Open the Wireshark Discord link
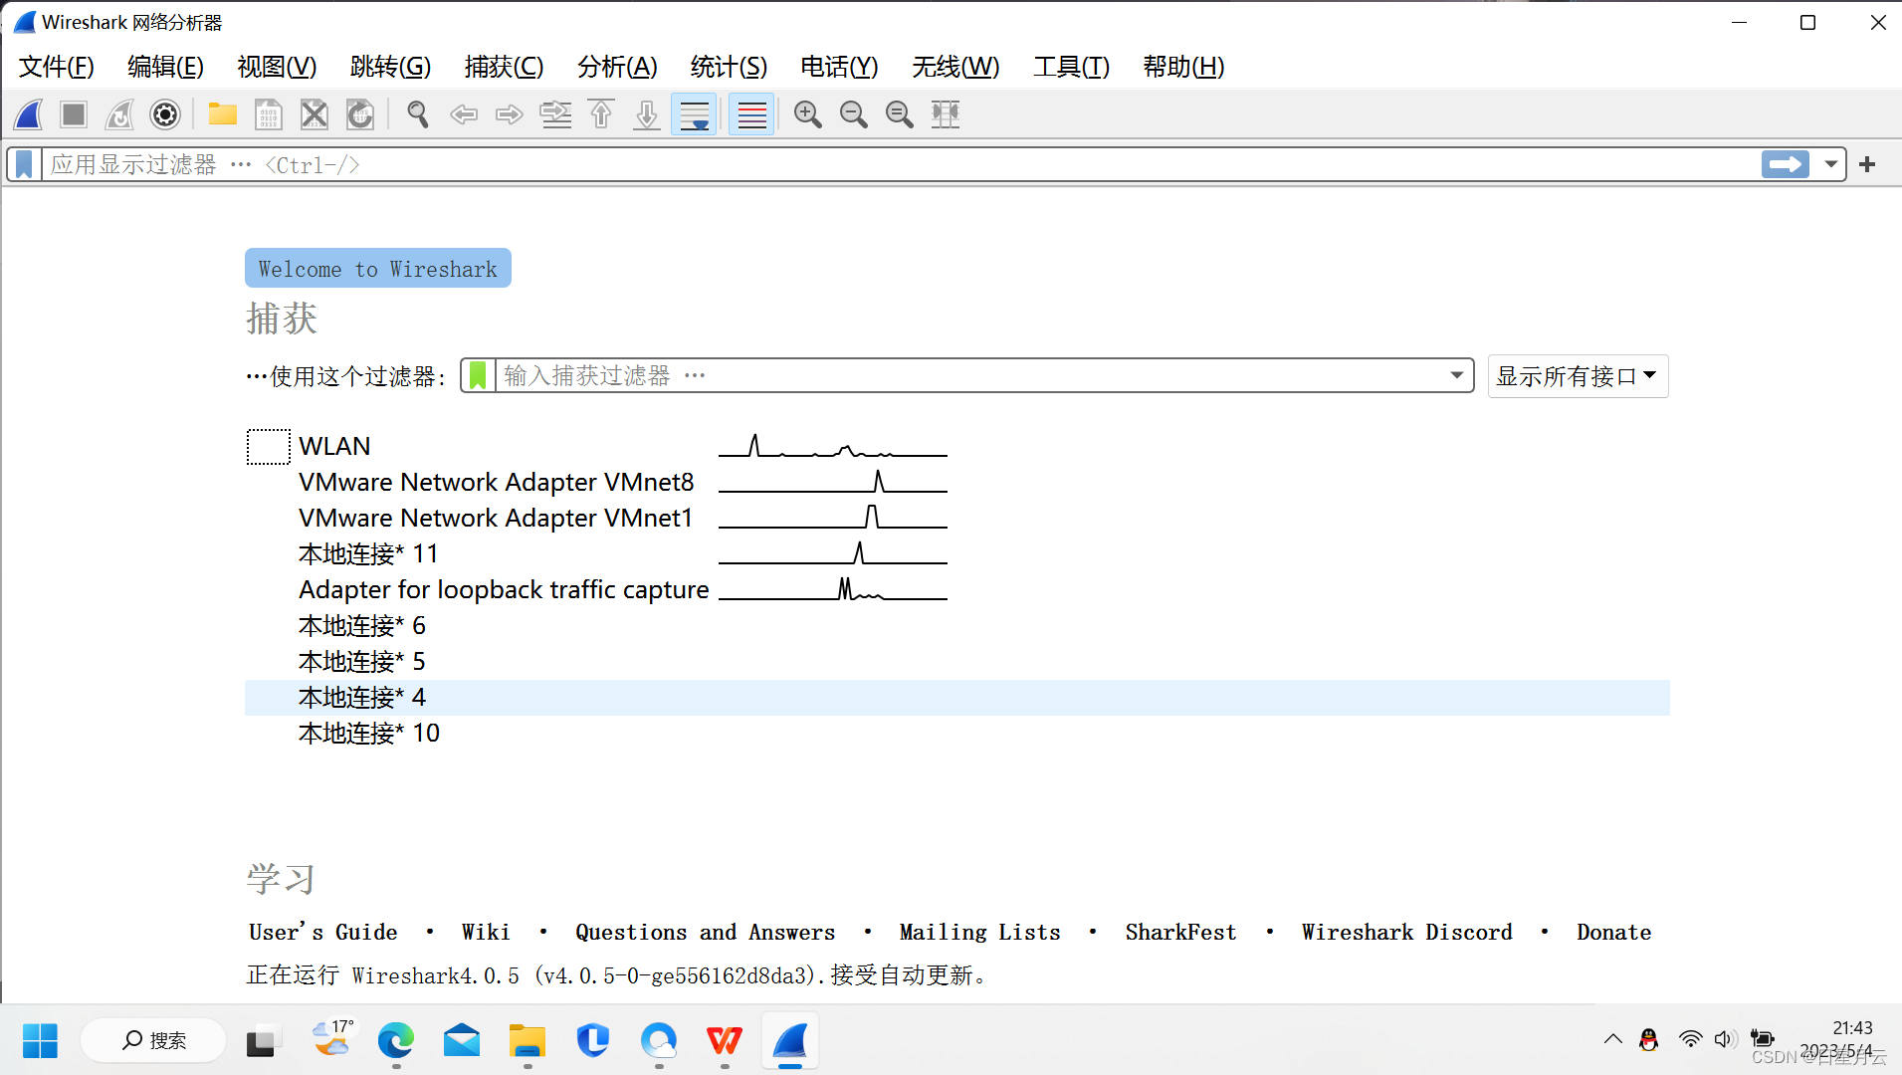Image resolution: width=1902 pixels, height=1075 pixels. [x=1406, y=933]
